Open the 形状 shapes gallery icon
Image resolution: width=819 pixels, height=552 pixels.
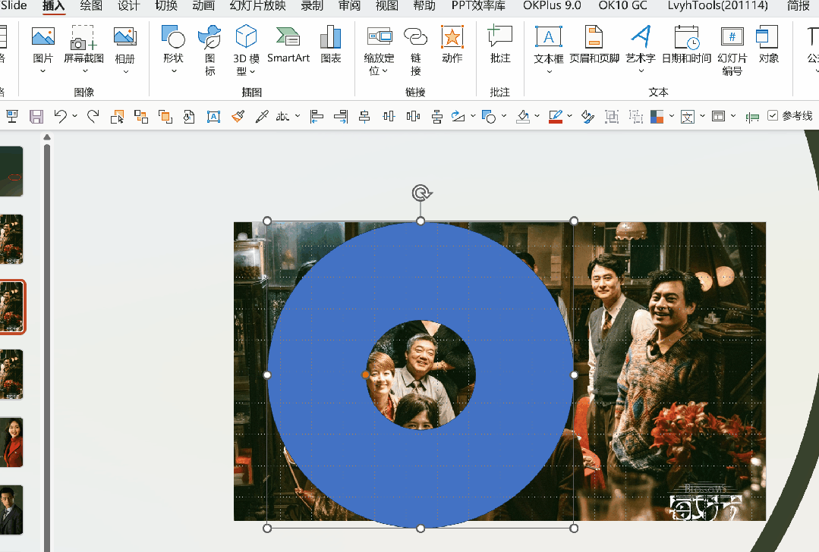coord(173,36)
